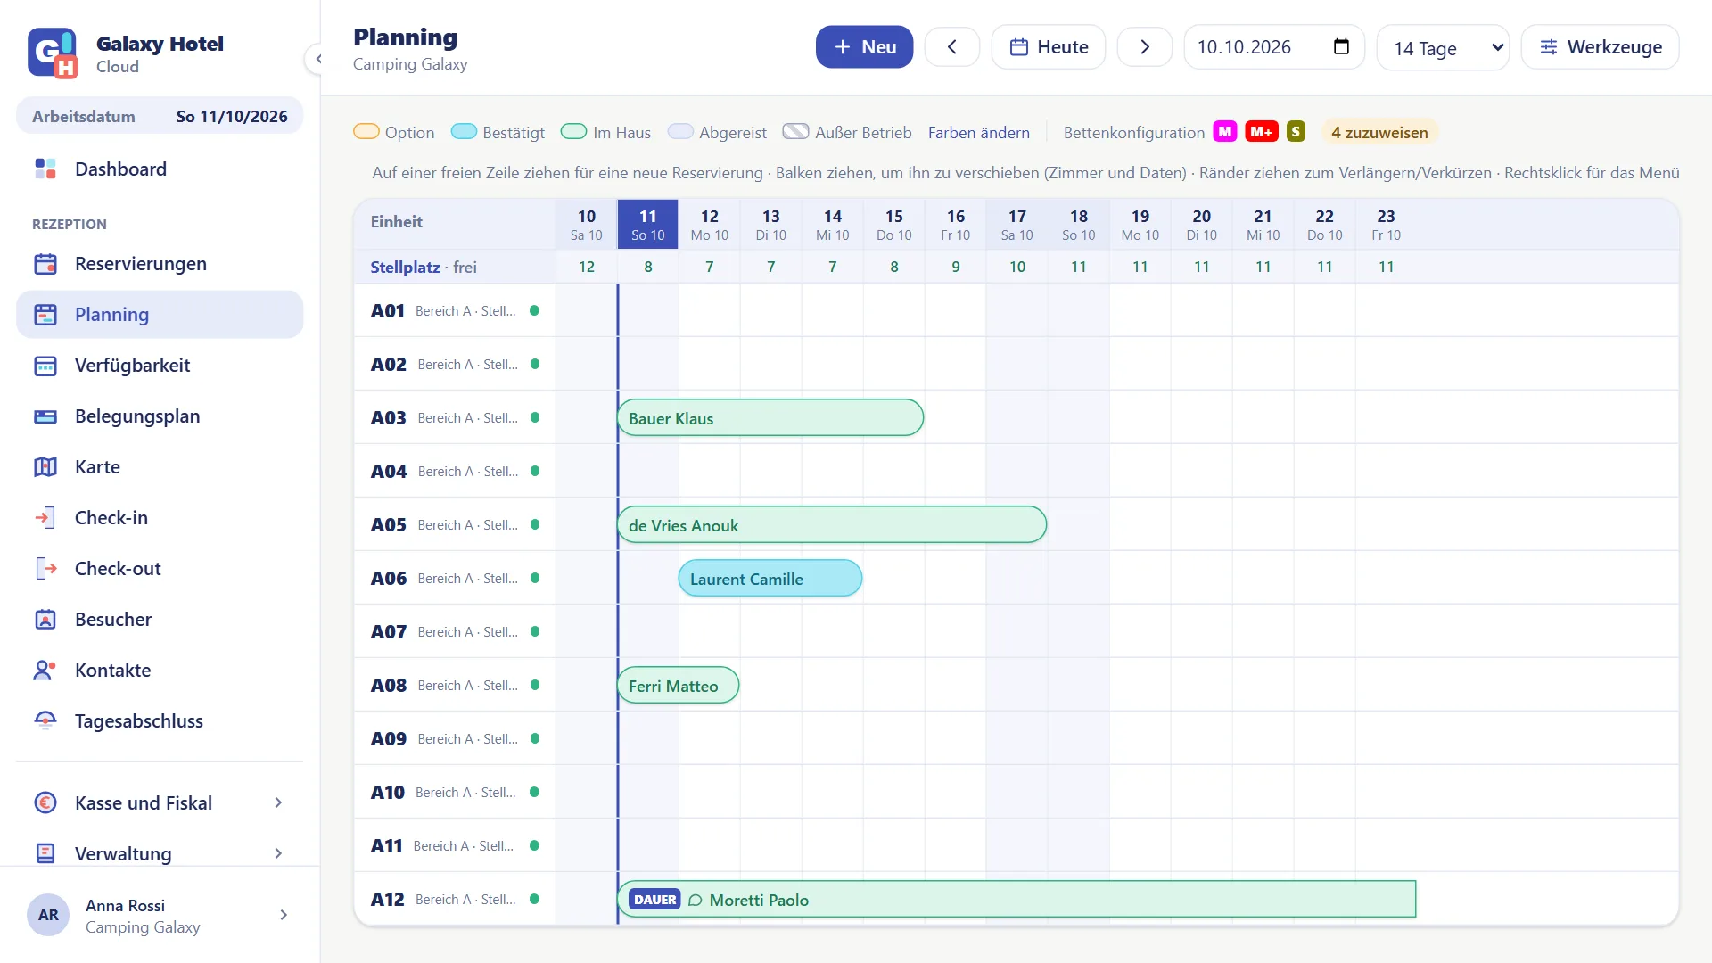Image resolution: width=1712 pixels, height=963 pixels.
Task: Open the calendar picker in date field
Action: tap(1341, 47)
